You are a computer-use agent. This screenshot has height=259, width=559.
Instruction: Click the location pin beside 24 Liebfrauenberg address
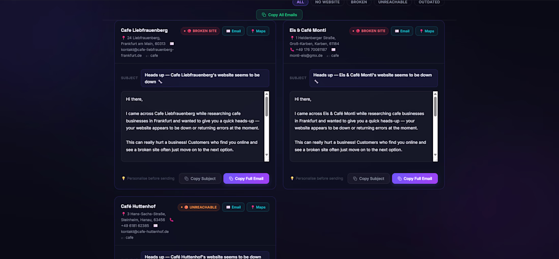point(123,38)
